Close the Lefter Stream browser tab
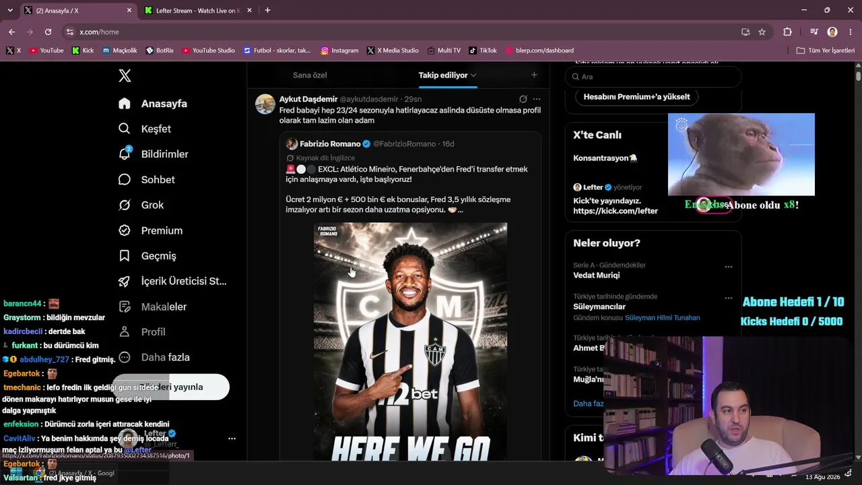Image resolution: width=862 pixels, height=485 pixels. click(x=249, y=10)
